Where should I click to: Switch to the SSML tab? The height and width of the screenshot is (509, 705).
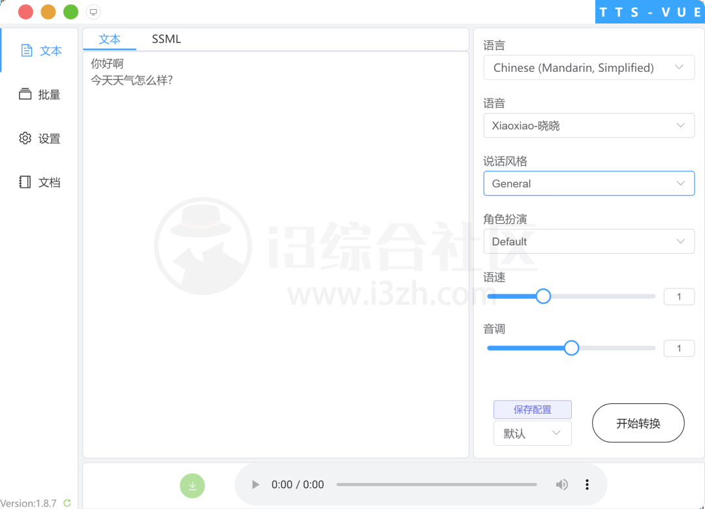166,39
